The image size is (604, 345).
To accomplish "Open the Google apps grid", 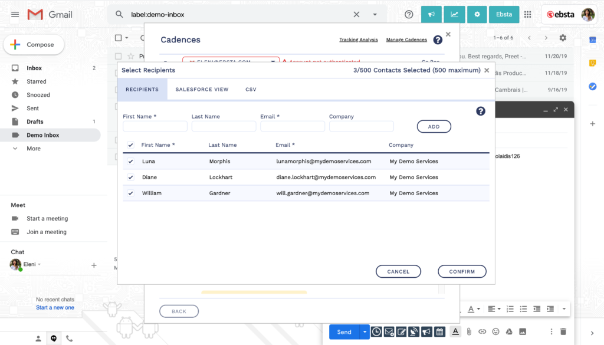I will pos(527,15).
